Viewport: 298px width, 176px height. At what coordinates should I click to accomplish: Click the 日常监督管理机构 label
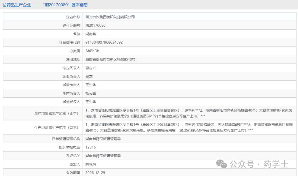66,139
